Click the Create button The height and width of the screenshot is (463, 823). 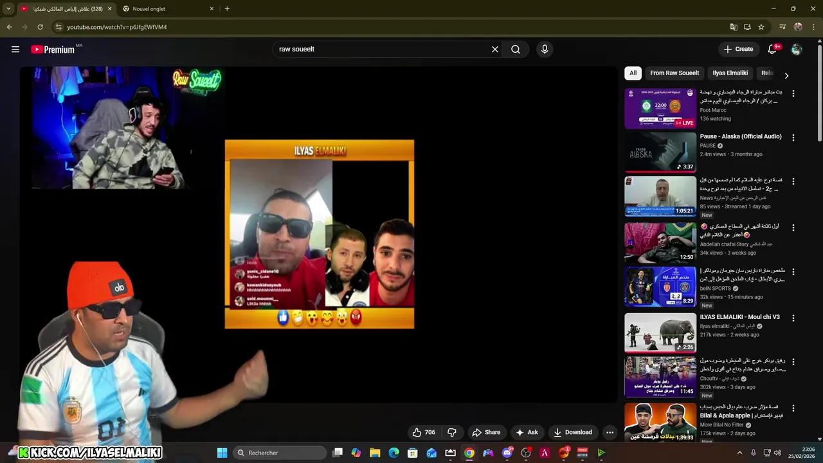(x=738, y=50)
